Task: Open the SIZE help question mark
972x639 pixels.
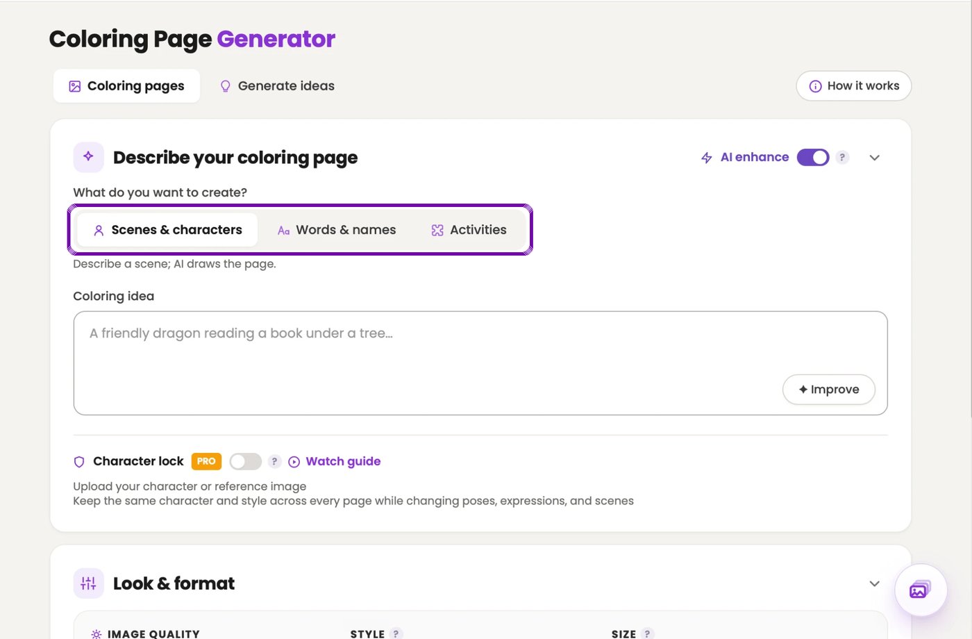Action: tap(647, 634)
